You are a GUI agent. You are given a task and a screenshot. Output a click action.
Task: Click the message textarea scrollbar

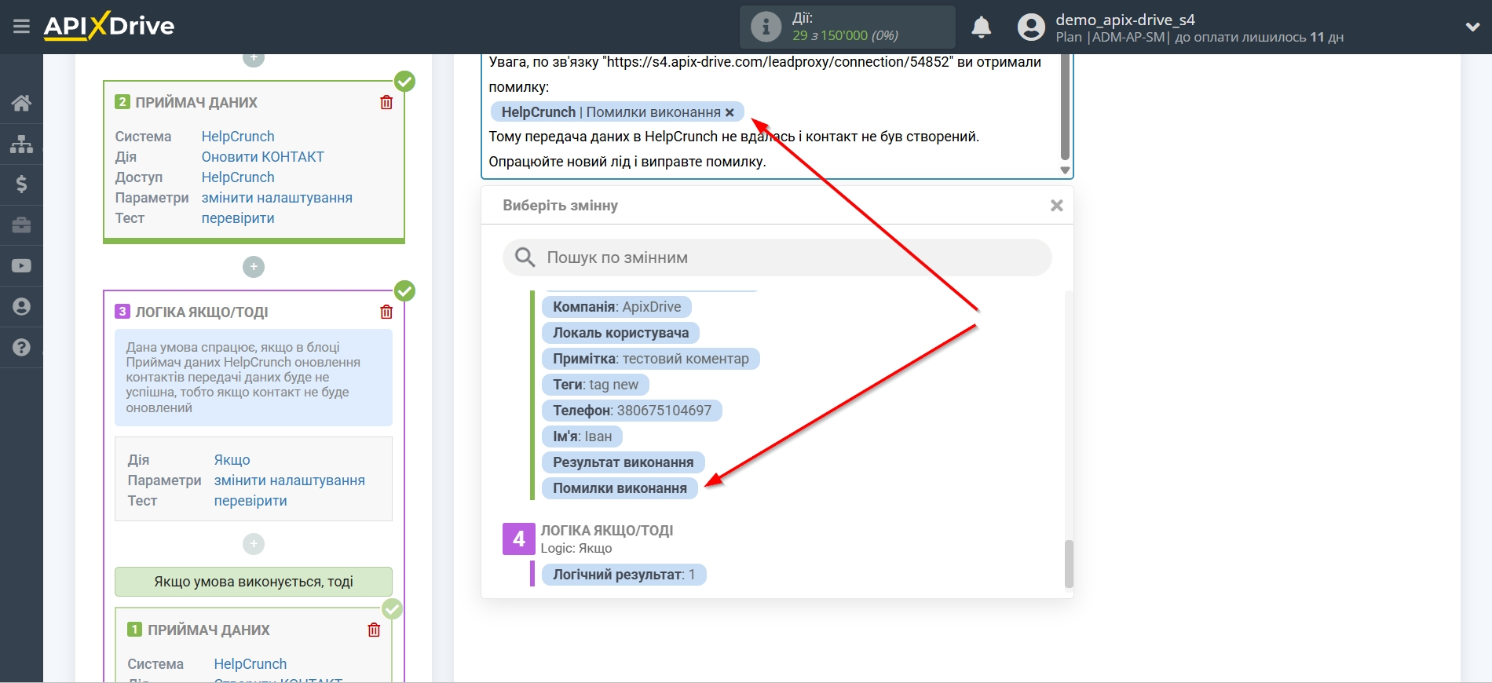(1065, 106)
